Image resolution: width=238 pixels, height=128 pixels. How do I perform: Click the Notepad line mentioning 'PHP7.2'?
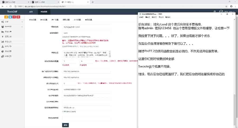[178, 51]
